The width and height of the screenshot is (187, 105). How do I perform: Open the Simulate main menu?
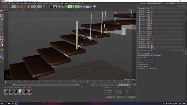[56, 3]
